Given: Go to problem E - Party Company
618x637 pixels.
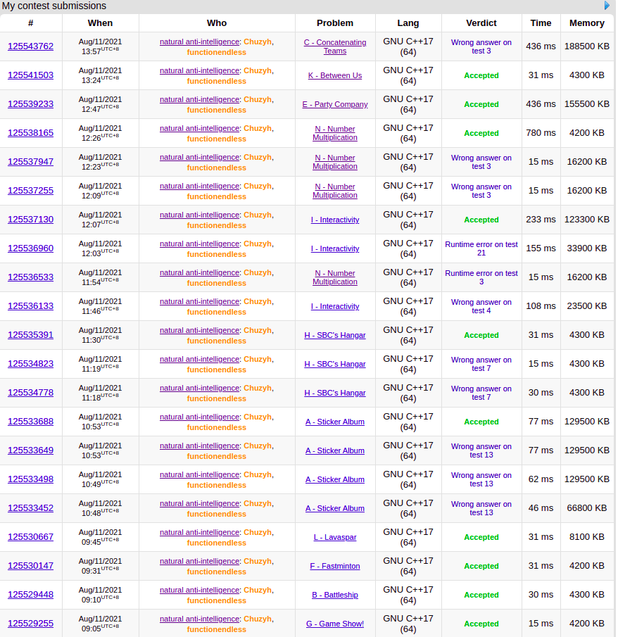Looking at the screenshot, I should click(x=335, y=104).
